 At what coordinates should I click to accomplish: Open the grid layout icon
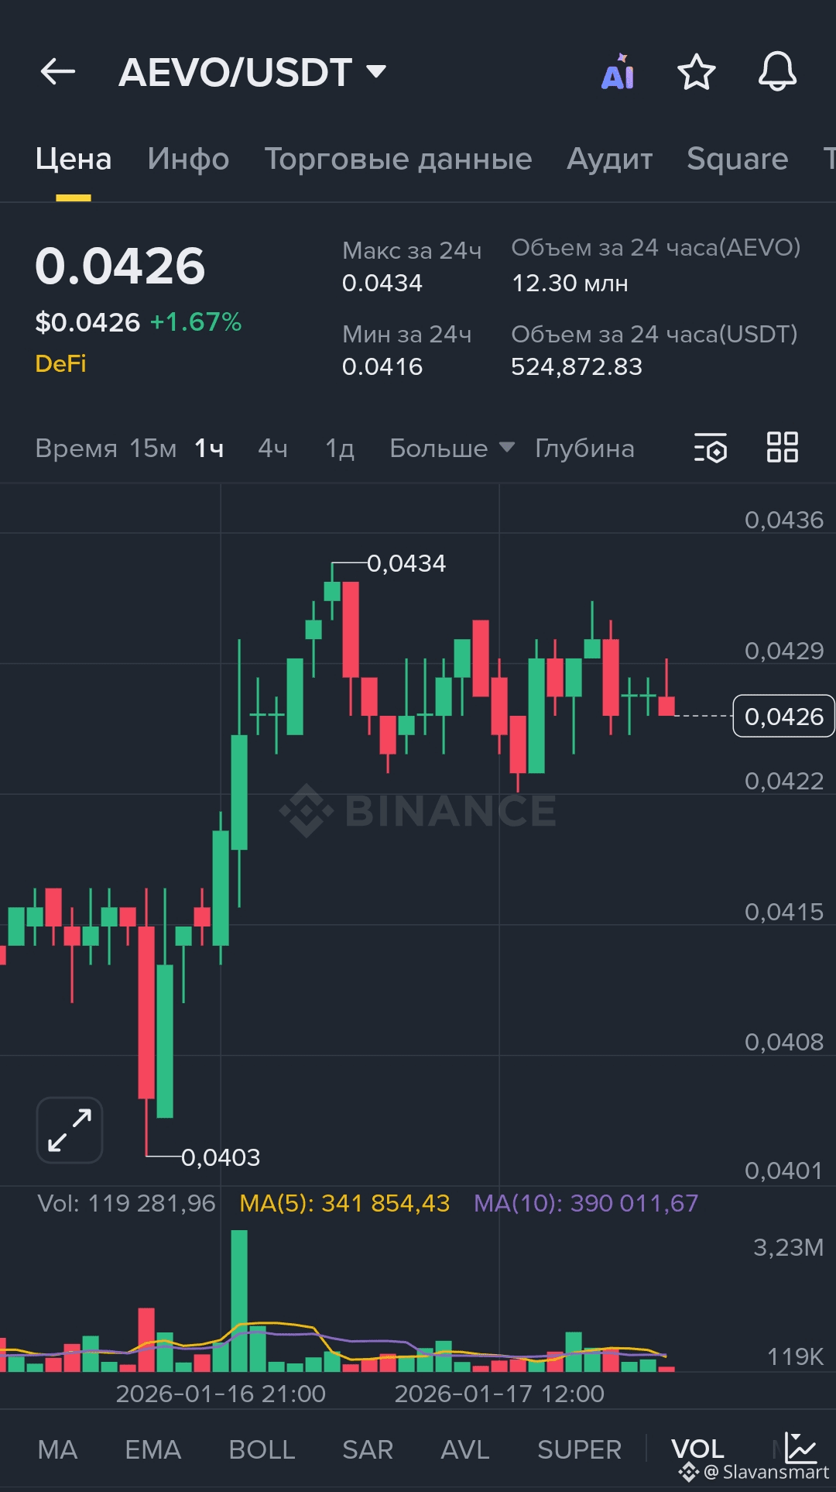coord(782,448)
